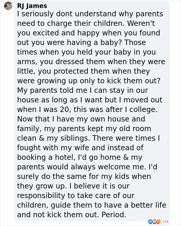Click the avatar thumbnail of RJ James
The height and width of the screenshot is (226, 181).
[8, 6]
